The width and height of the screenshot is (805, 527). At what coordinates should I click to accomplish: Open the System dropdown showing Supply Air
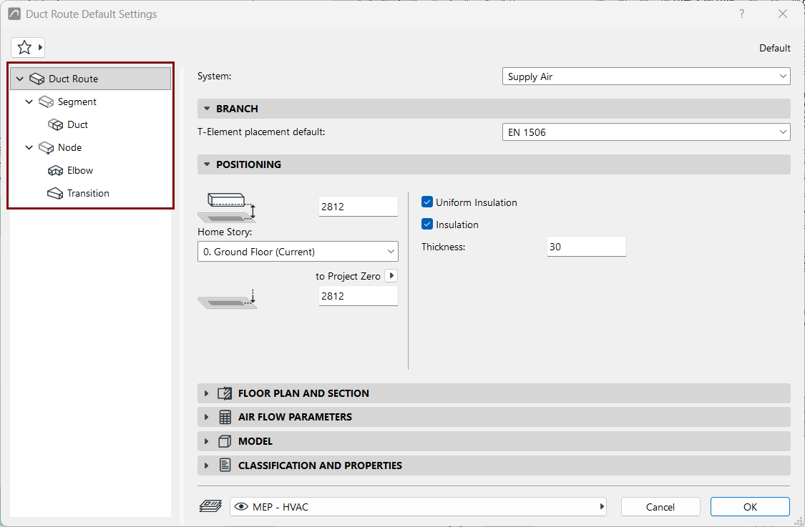pos(646,77)
